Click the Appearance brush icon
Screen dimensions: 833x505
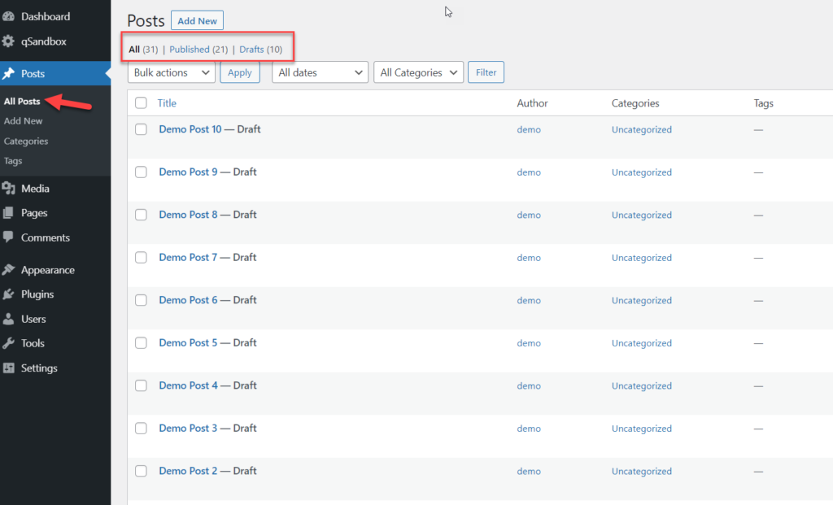click(x=8, y=270)
